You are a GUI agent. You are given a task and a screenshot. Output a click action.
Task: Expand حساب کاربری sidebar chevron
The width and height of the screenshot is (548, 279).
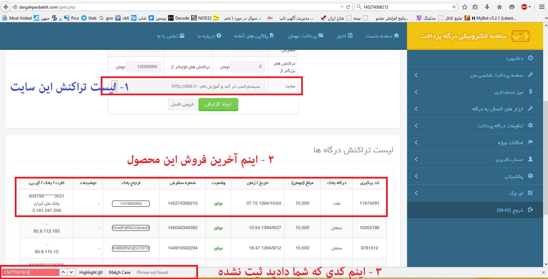coord(416,159)
